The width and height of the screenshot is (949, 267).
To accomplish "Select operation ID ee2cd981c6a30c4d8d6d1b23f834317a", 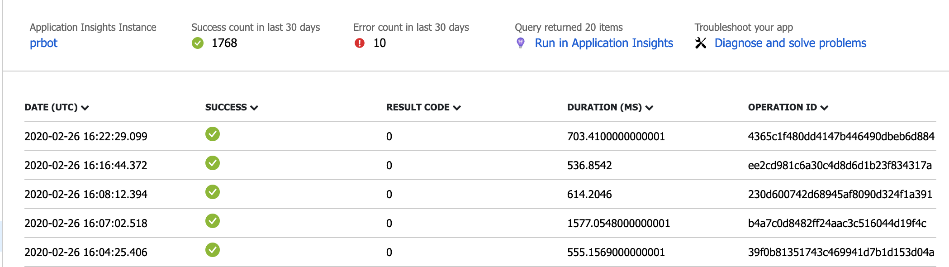I will coord(840,165).
